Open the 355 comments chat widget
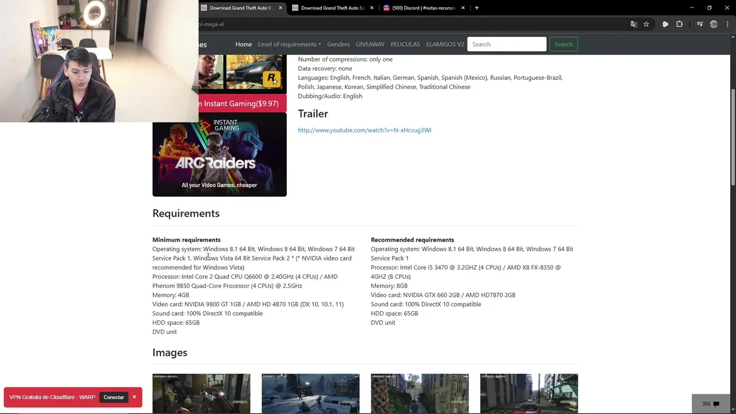Screen dimensions: 736x414 click(x=711, y=404)
